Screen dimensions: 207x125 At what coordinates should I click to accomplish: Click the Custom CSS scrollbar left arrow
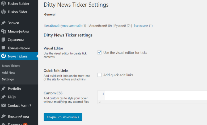pos(100,102)
